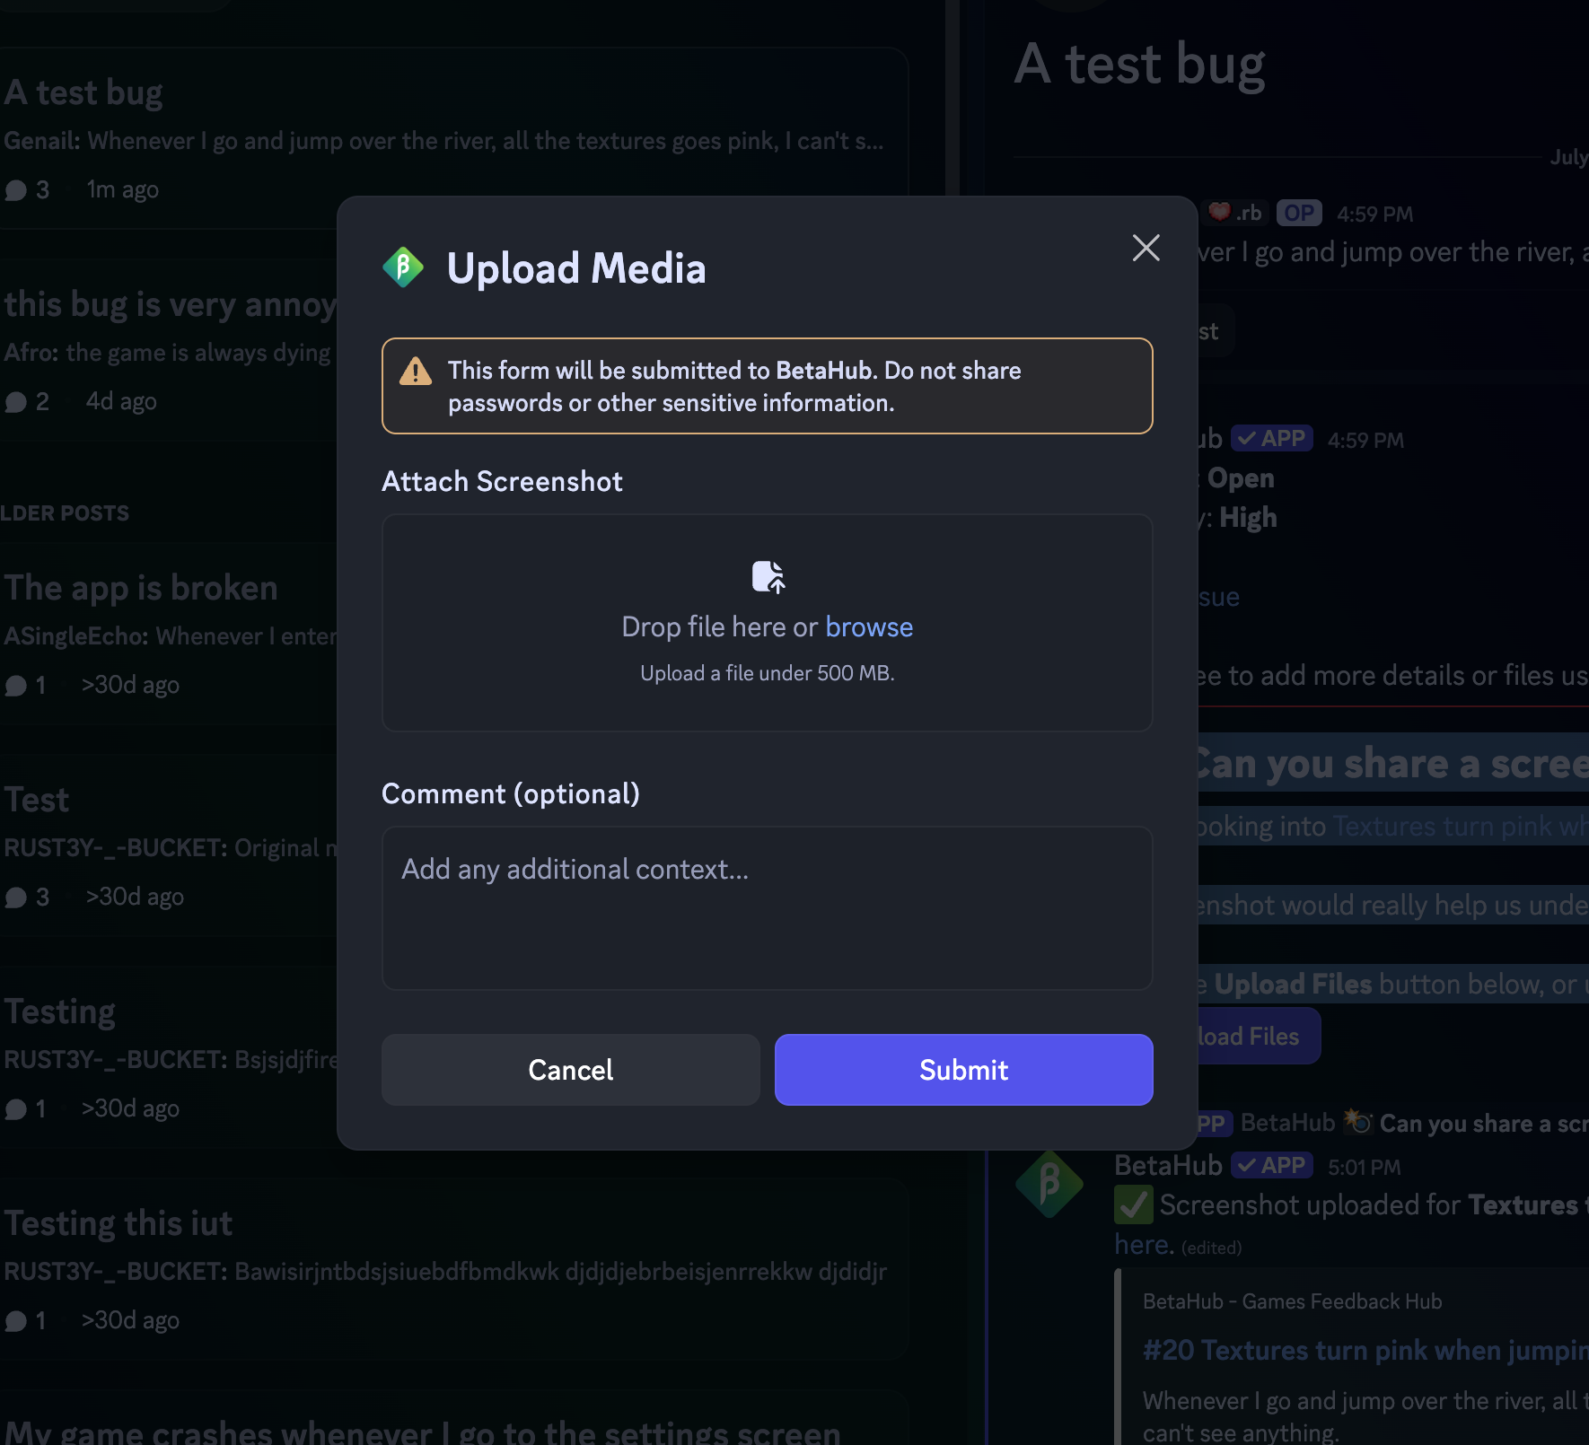Click the 'Drop file here or' text
The width and height of the screenshot is (1589, 1445).
pyautogui.click(x=720, y=626)
